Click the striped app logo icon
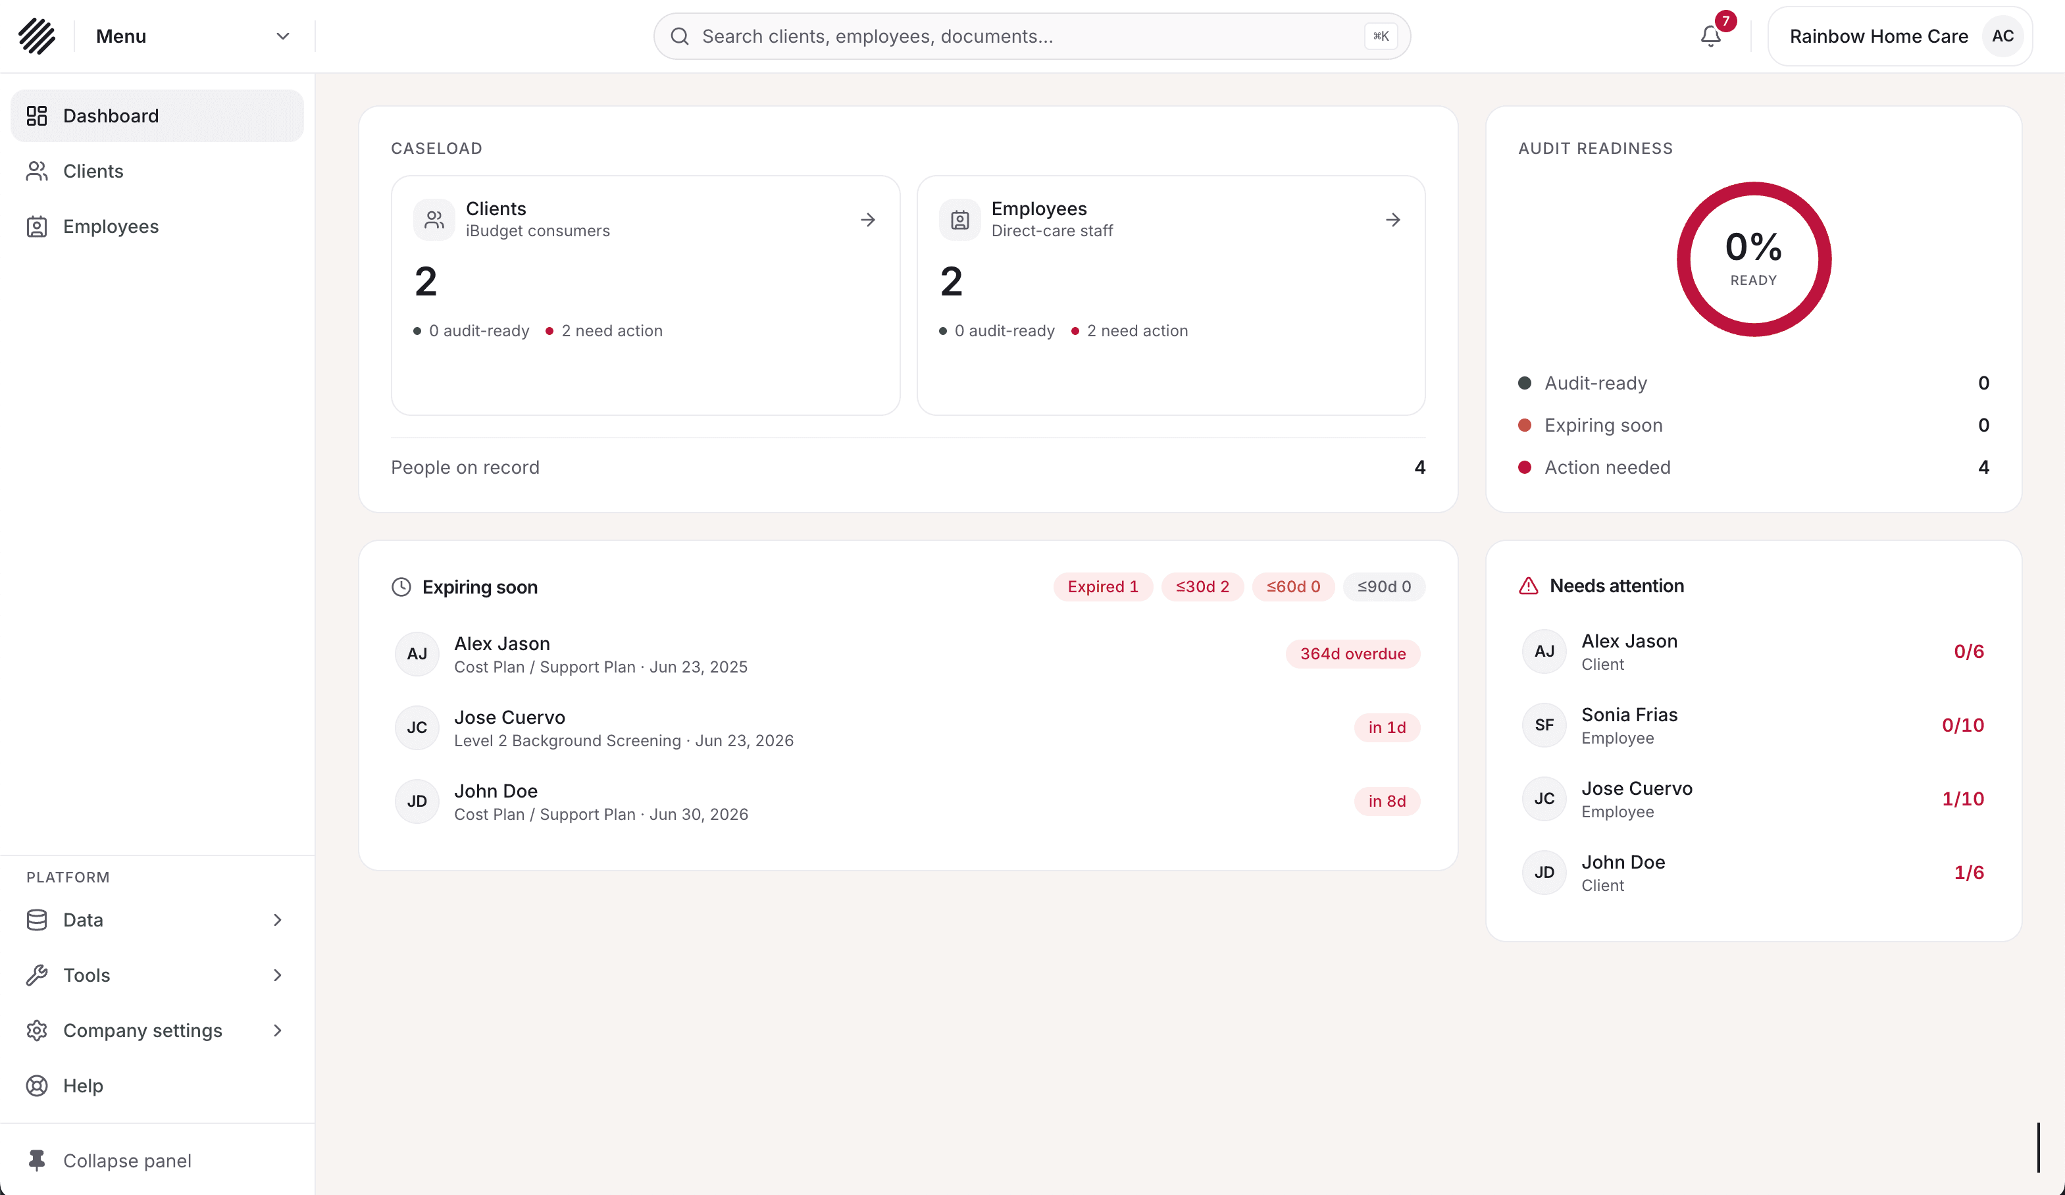2065x1195 pixels. 37,36
